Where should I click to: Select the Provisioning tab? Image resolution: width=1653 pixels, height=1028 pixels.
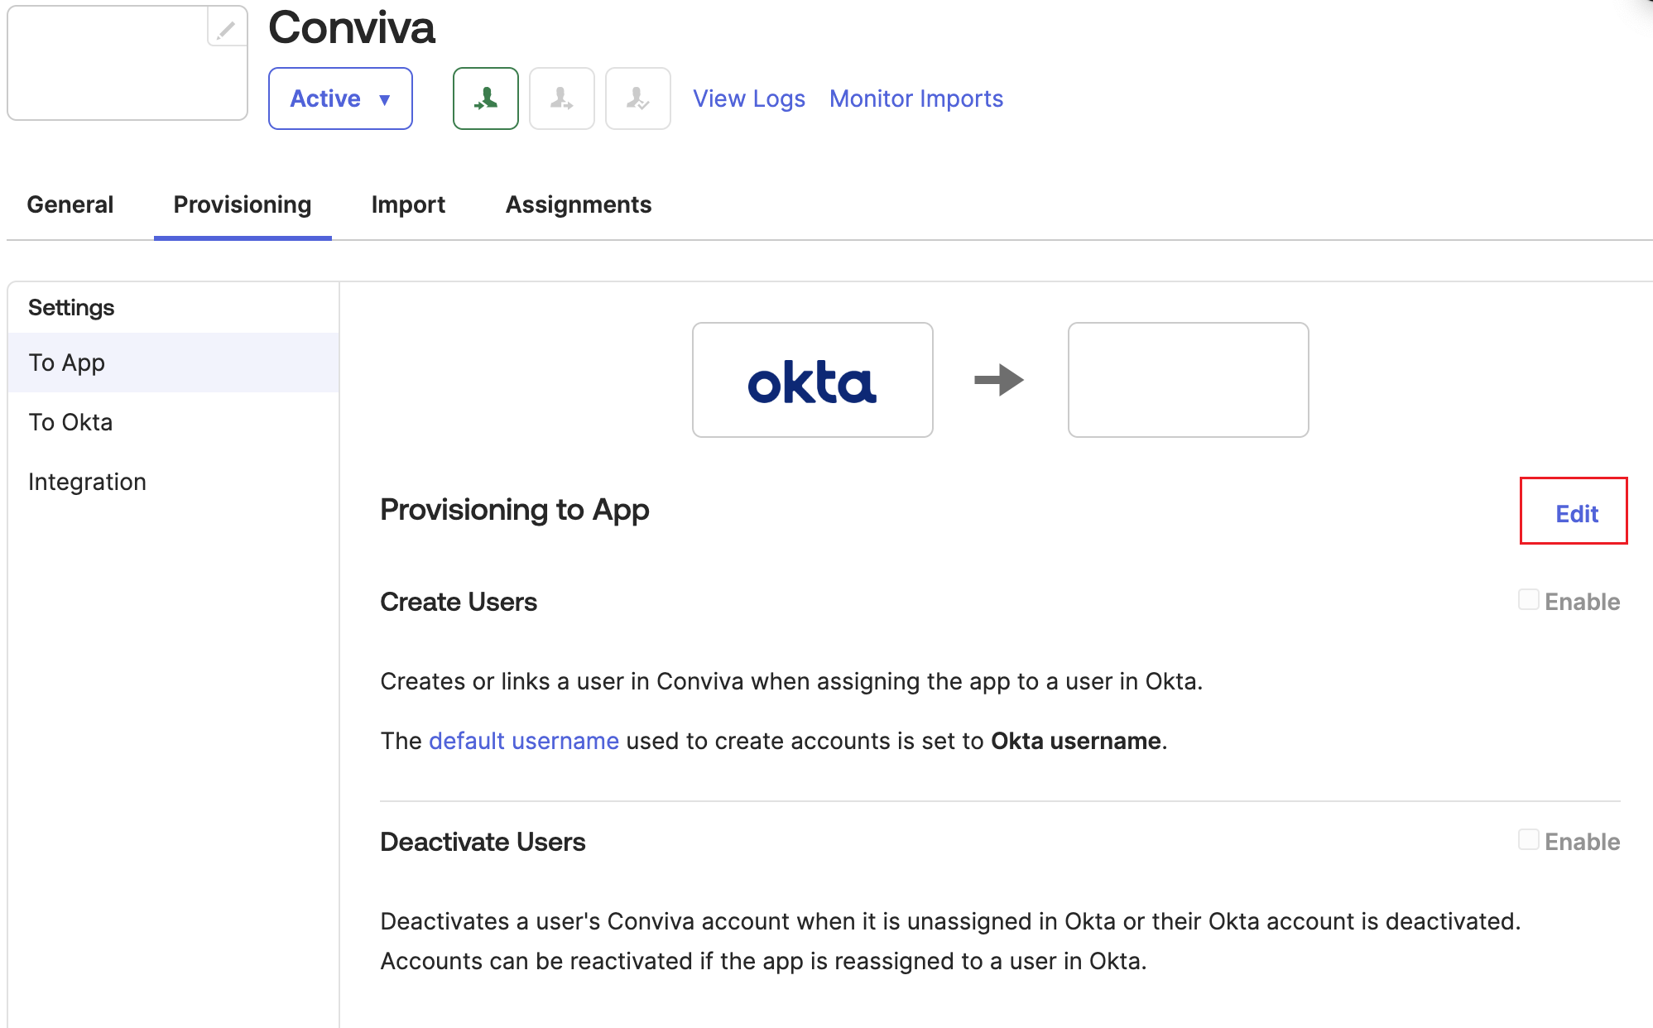coord(243,204)
